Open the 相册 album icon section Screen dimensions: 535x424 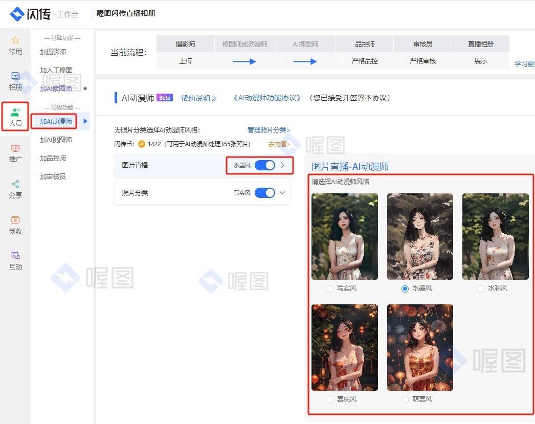15,81
